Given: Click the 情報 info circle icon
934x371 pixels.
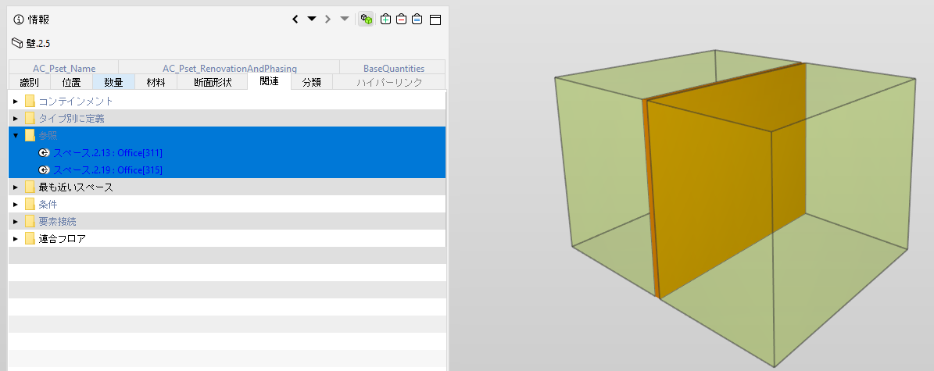Looking at the screenshot, I should point(19,20).
